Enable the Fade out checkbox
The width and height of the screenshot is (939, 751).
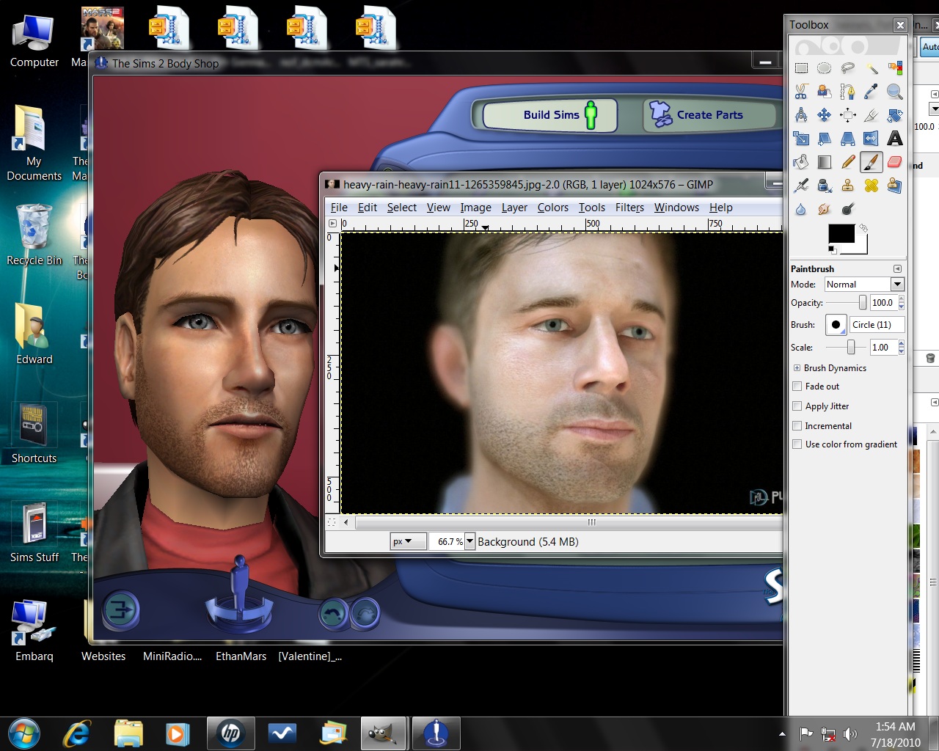click(x=797, y=387)
